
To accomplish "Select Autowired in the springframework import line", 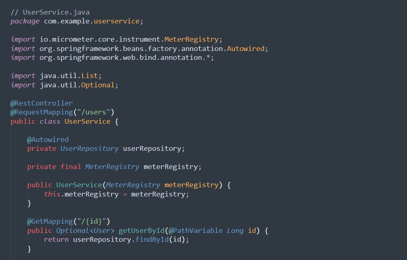I will (245, 49).
